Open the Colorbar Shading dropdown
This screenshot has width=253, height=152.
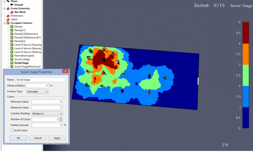[47, 114]
